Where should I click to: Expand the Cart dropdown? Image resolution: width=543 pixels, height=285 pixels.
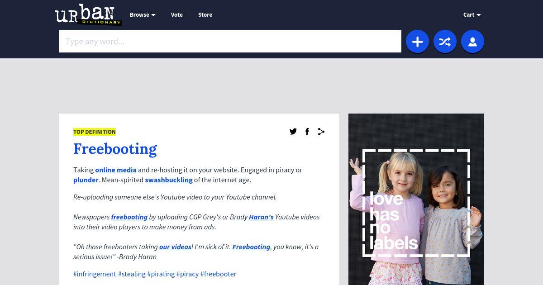[x=472, y=14]
